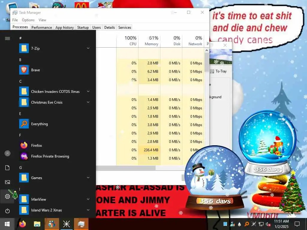
Task: Switch to the Details tab
Action: point(109,27)
